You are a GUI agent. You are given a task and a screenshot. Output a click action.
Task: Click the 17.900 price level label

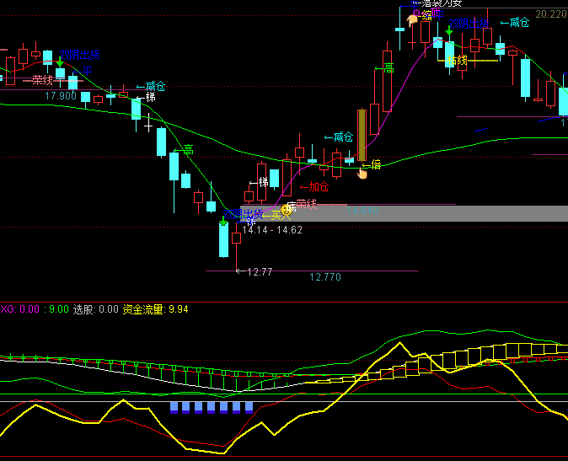point(61,96)
